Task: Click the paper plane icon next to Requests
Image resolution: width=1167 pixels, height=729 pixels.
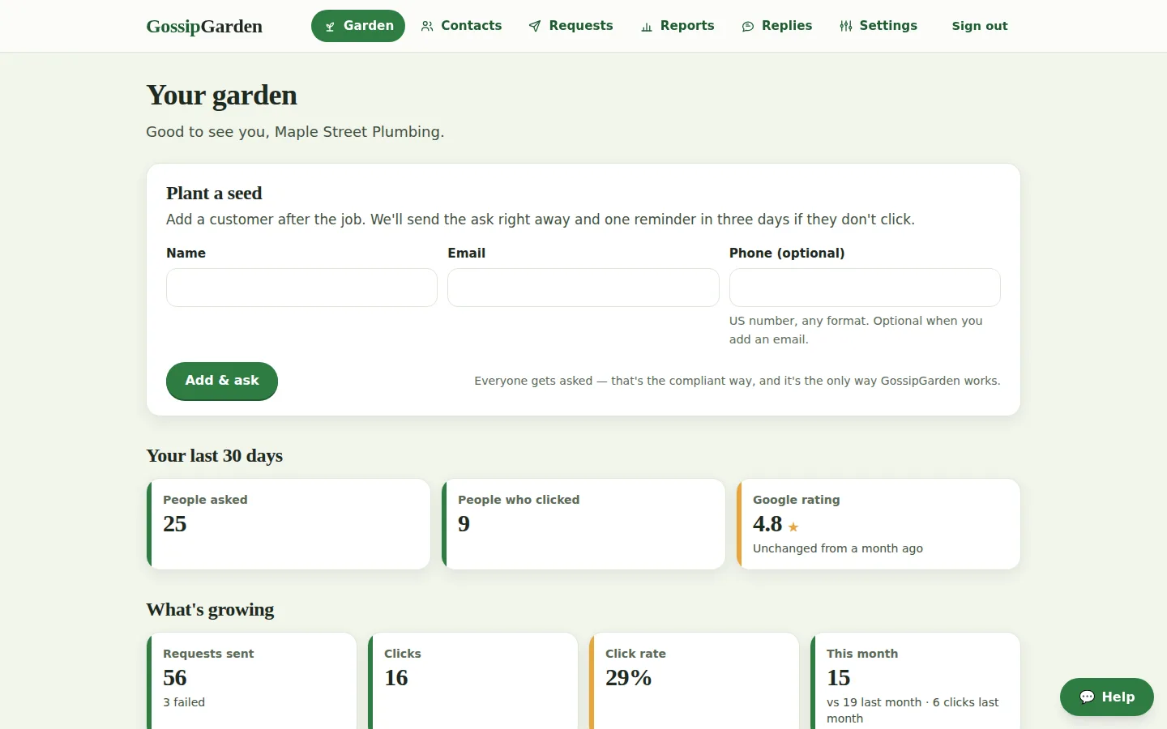Action: [535, 27]
